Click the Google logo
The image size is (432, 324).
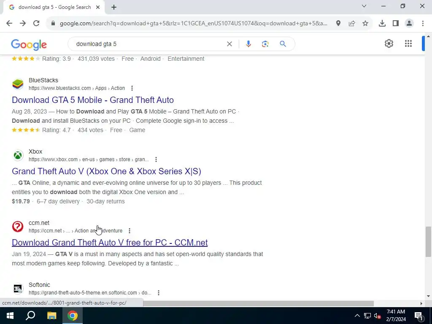coord(29,45)
